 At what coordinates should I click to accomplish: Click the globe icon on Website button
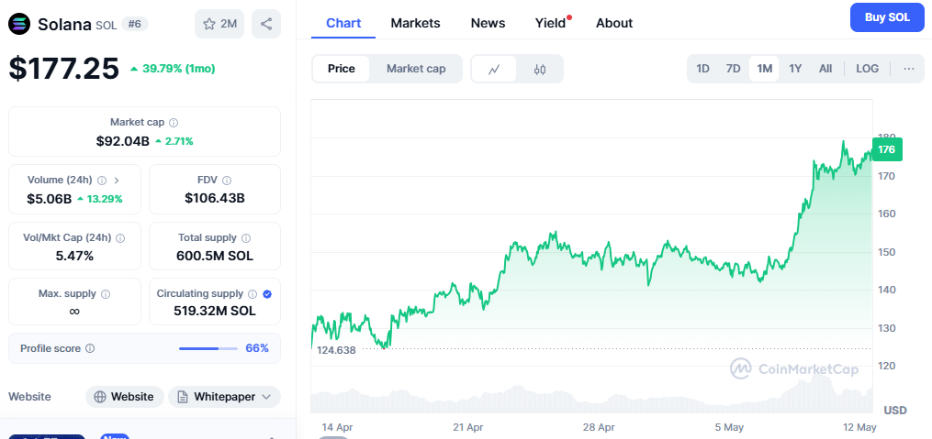(100, 397)
